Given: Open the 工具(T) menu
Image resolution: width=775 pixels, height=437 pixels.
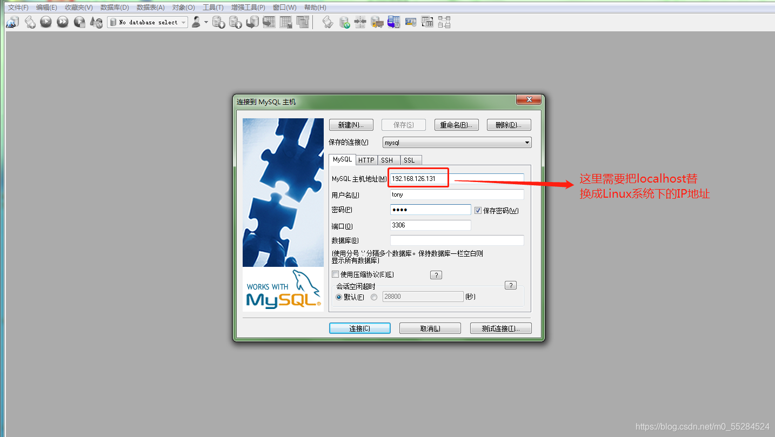Looking at the screenshot, I should [x=213, y=8].
